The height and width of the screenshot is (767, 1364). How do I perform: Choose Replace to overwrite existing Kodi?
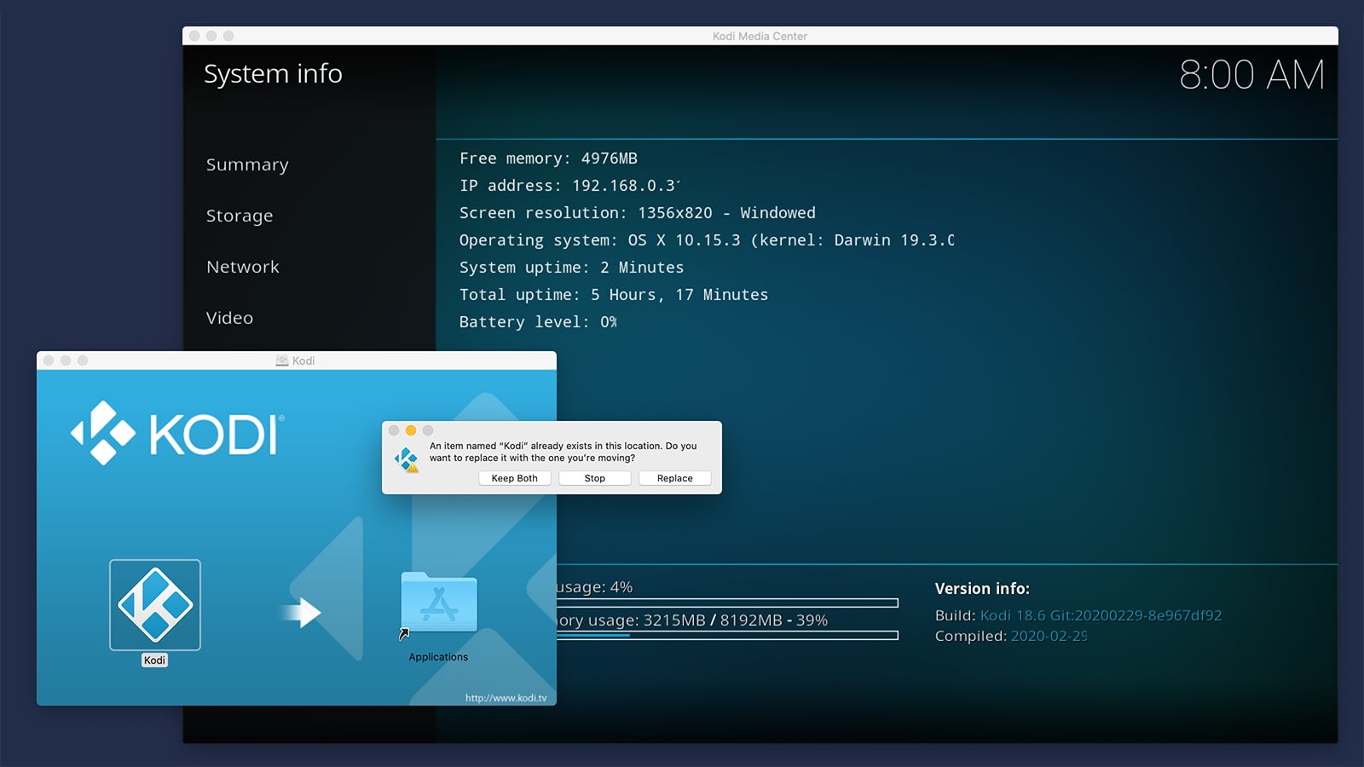(674, 478)
